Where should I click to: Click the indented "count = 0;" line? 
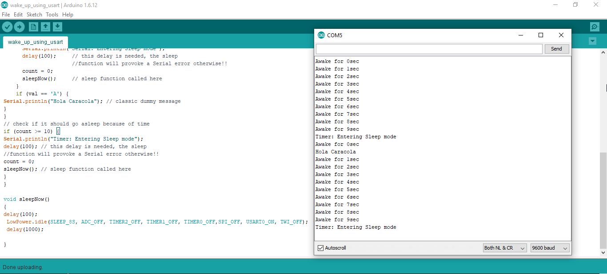[38, 71]
